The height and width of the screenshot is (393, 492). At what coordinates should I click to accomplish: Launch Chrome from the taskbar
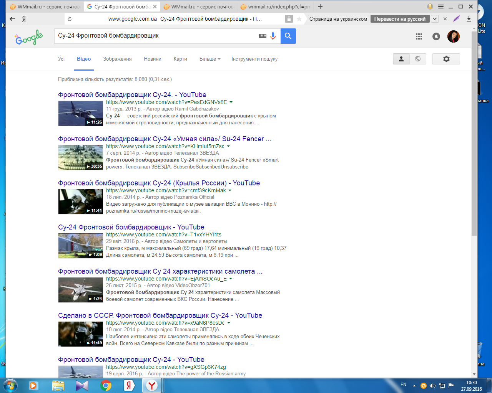[x=106, y=385]
